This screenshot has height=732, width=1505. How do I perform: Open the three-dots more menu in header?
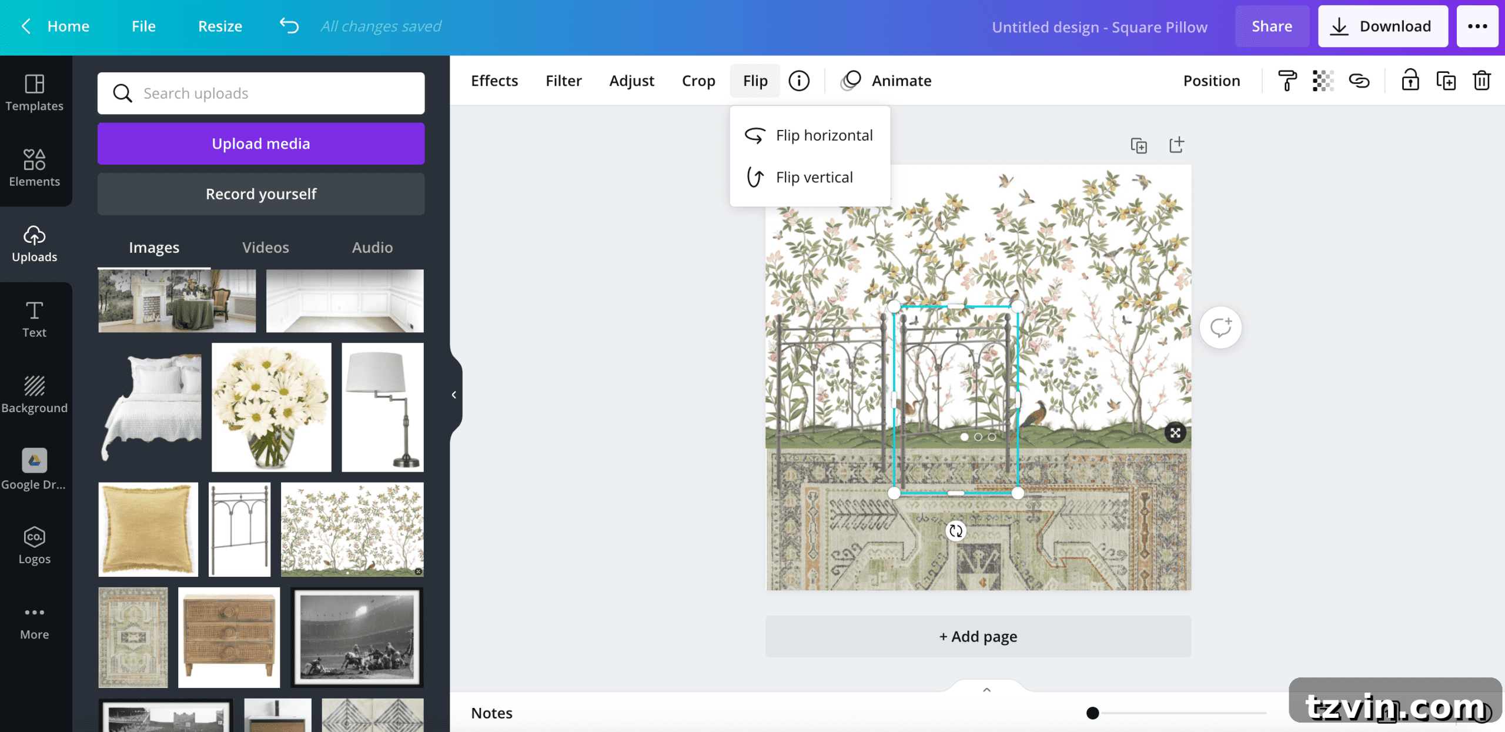pos(1477,26)
